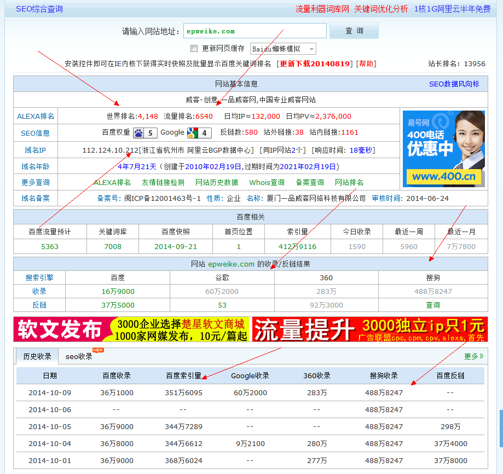The width and height of the screenshot is (503, 474).
Task: Open the SEO综合查询 link
Action: point(39,9)
